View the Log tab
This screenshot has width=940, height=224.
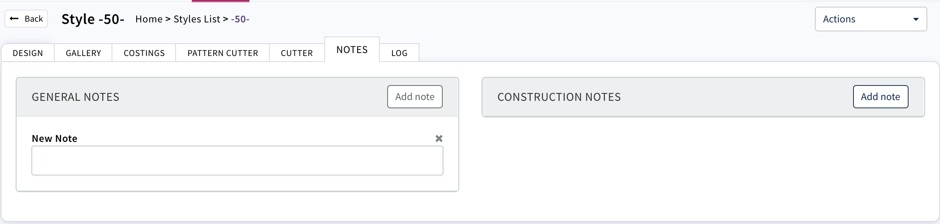(x=399, y=53)
